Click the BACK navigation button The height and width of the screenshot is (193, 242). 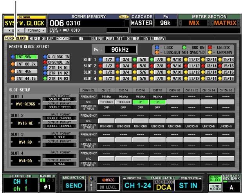pyautogui.click(x=14, y=31)
